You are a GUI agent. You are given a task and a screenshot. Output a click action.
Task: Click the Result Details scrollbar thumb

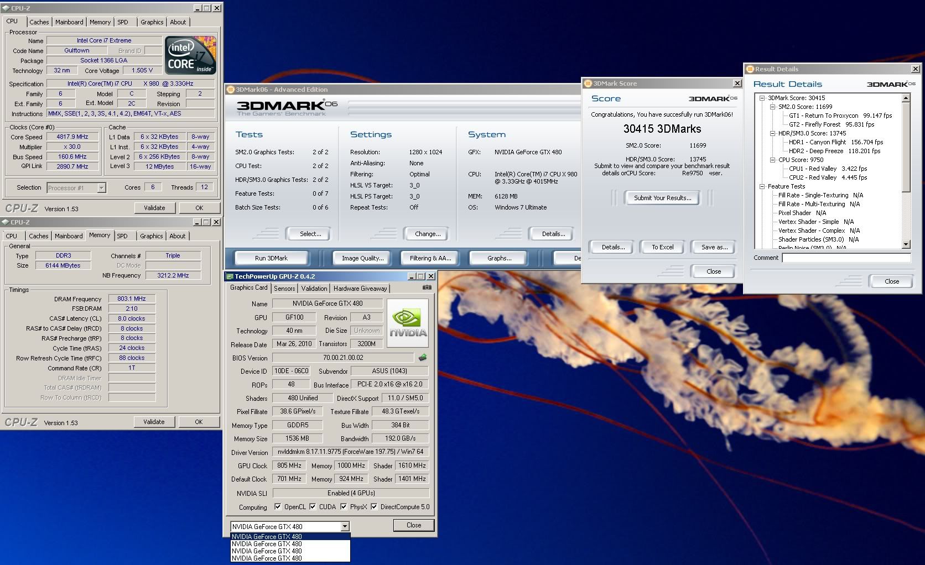pos(906,147)
